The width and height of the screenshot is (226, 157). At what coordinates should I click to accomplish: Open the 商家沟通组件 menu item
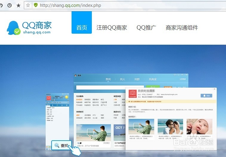point(182,28)
